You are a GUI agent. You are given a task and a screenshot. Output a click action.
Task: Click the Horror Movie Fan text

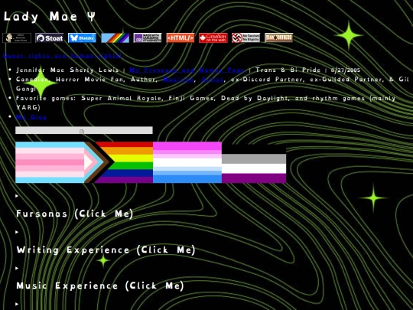click(92, 80)
